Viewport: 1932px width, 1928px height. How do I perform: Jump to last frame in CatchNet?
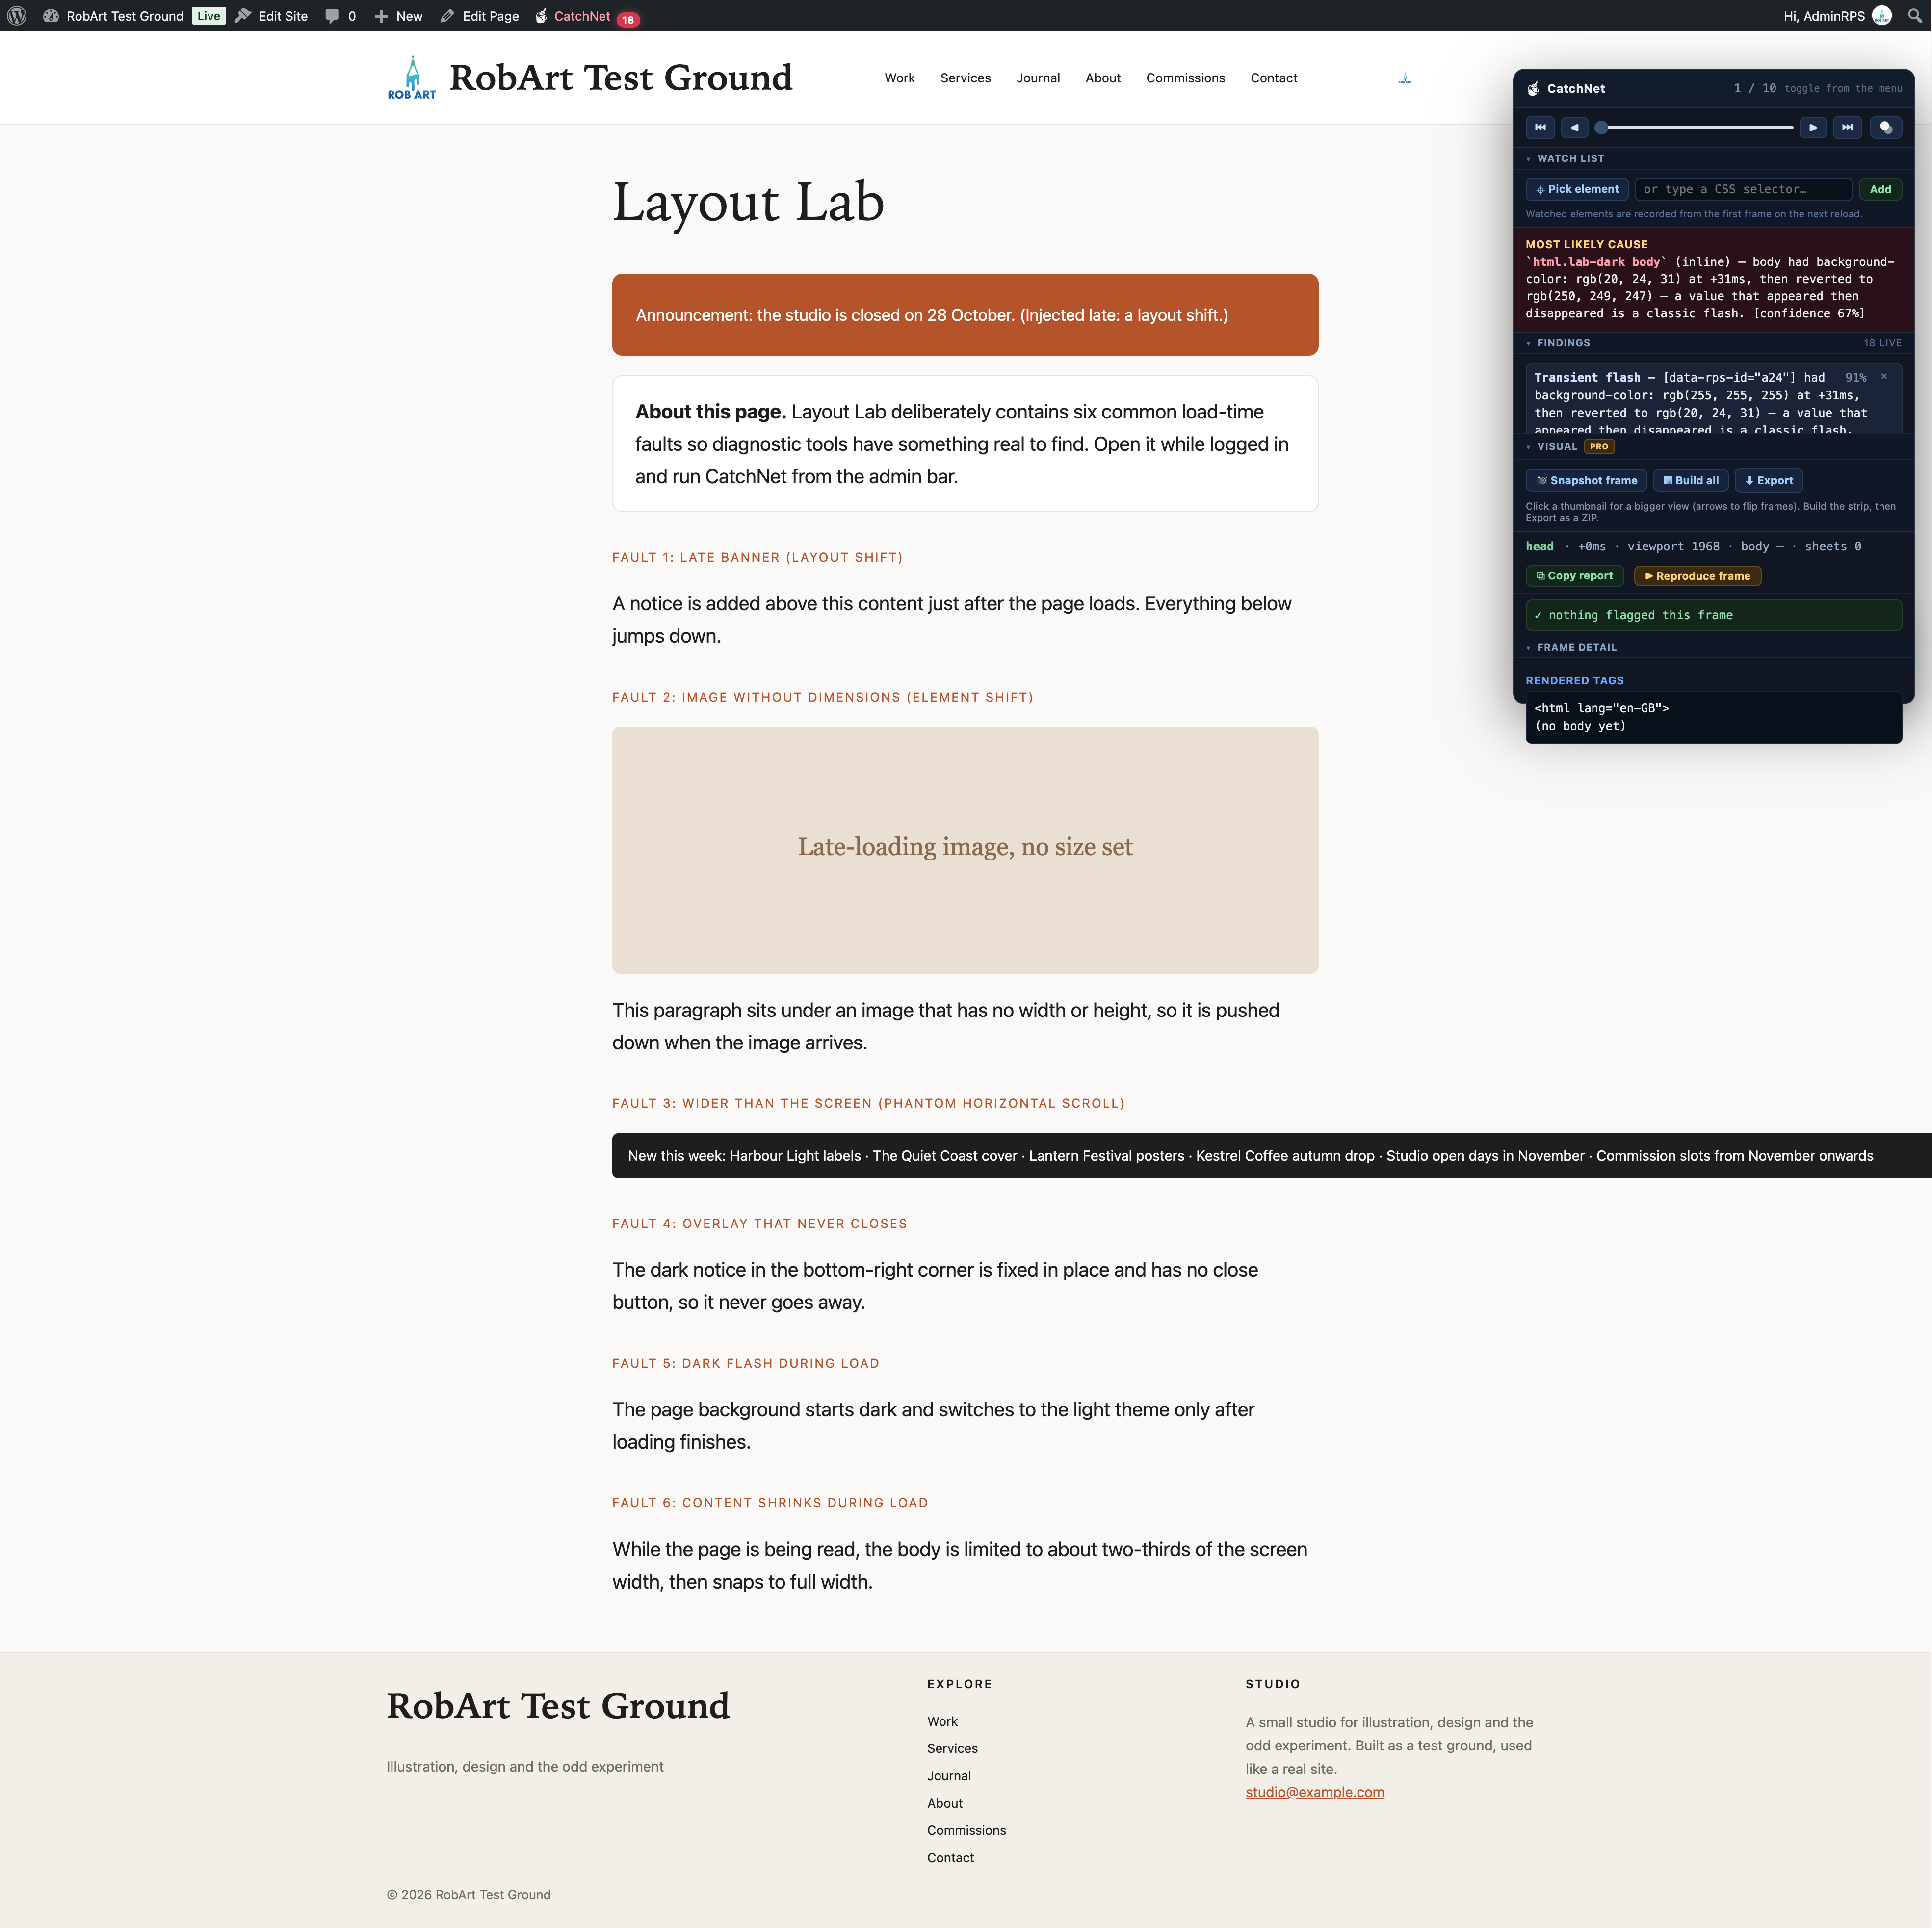[x=1847, y=127]
